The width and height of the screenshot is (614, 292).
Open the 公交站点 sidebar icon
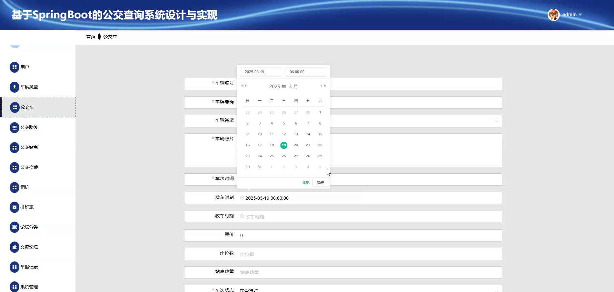click(15, 148)
